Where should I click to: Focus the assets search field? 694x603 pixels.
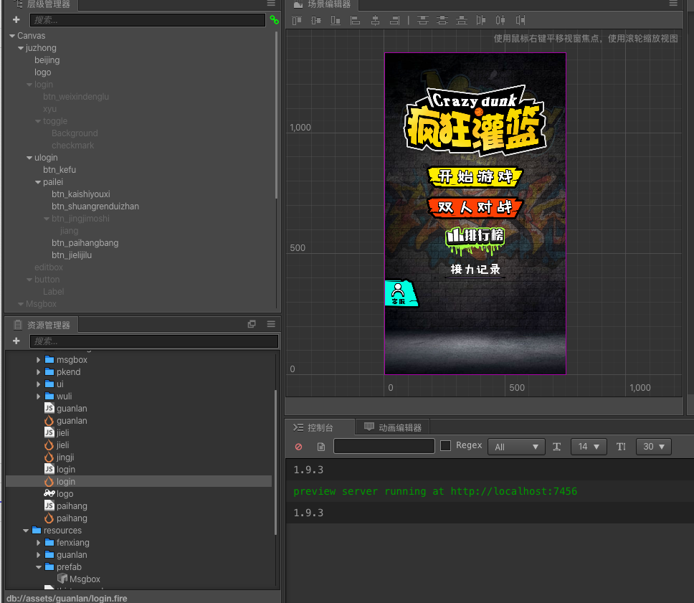[154, 341]
